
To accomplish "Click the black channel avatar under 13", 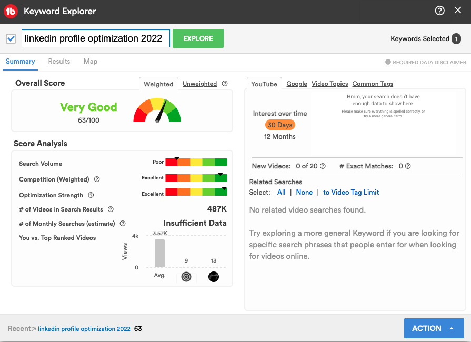I will [214, 277].
